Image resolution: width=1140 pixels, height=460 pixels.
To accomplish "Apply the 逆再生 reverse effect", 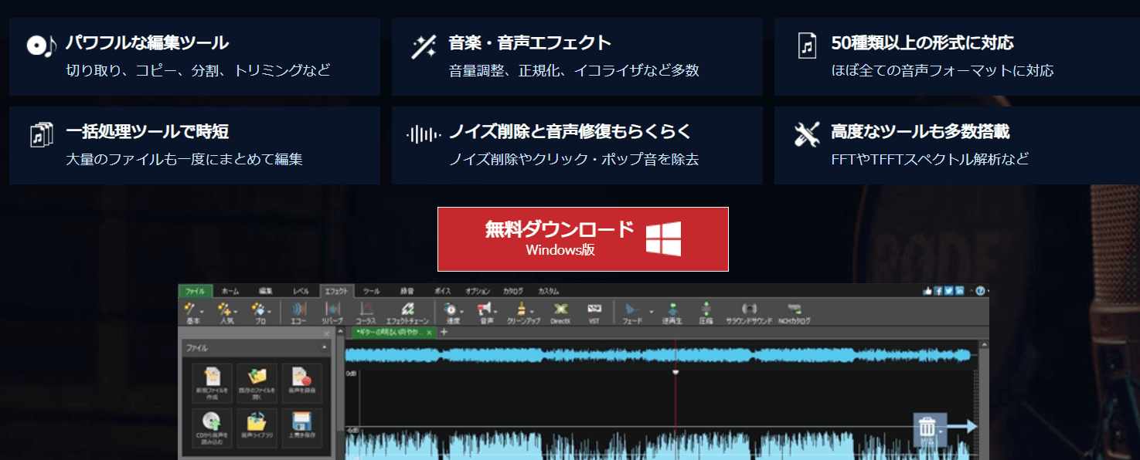I will coord(672,313).
